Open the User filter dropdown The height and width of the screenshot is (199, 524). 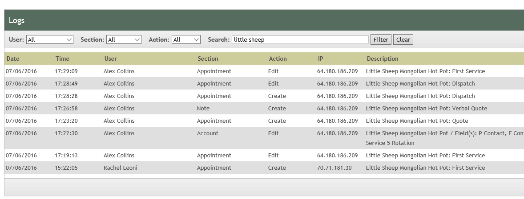coord(49,40)
